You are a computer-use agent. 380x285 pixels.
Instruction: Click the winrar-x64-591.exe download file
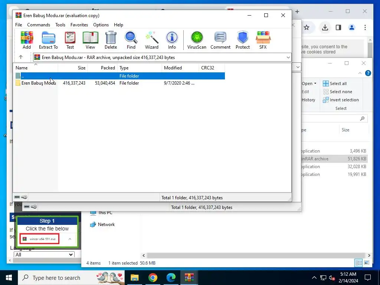point(39,239)
